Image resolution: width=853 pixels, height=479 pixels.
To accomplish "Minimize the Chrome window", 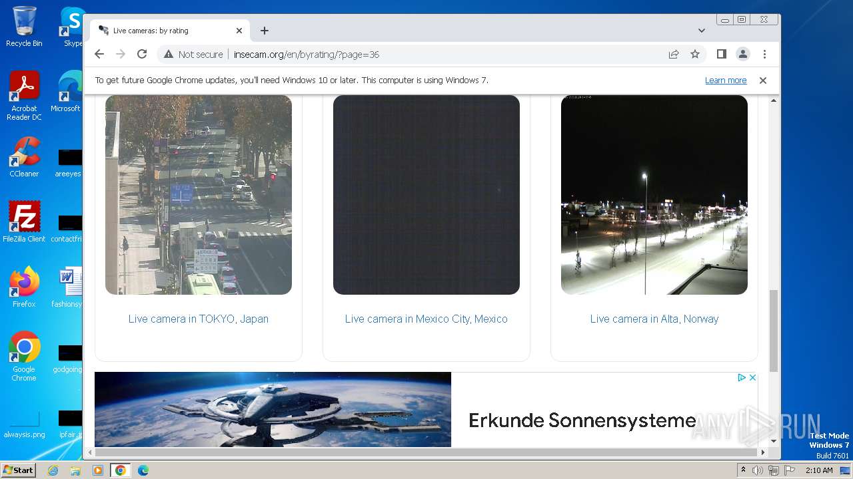I will coord(725,20).
